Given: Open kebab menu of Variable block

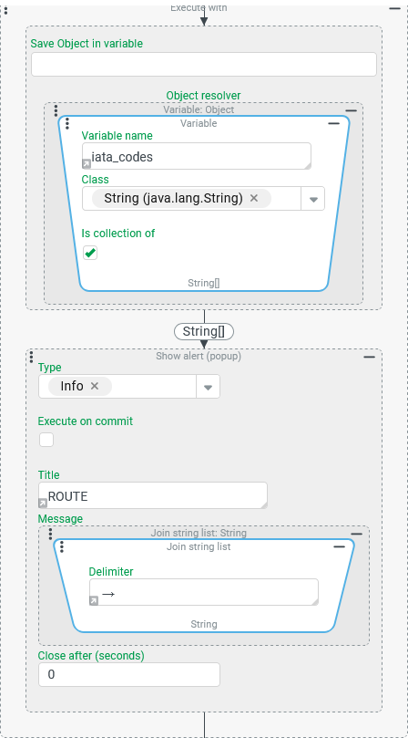Looking at the screenshot, I should (x=67, y=124).
